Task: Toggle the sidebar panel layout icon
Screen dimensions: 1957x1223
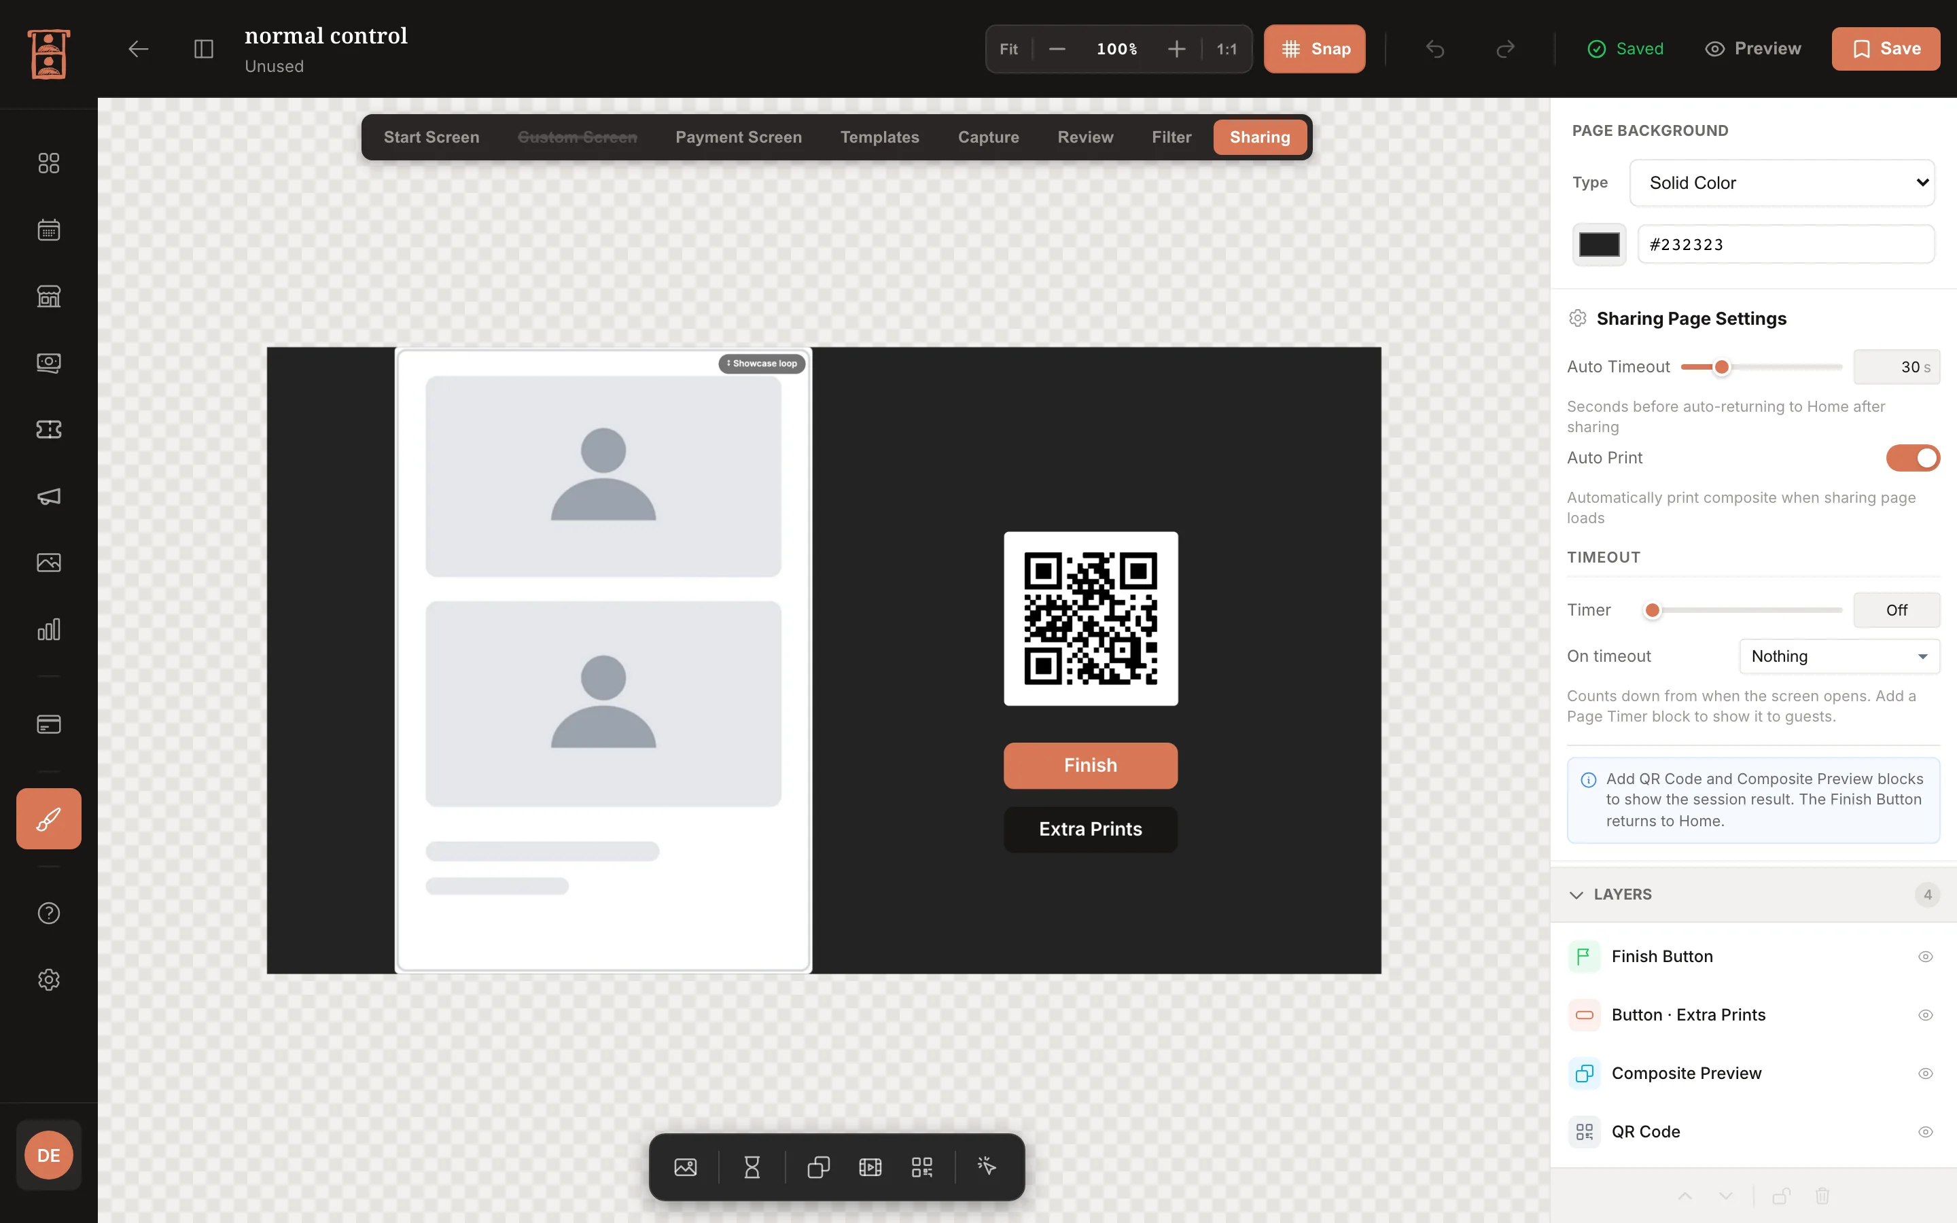Action: point(204,48)
